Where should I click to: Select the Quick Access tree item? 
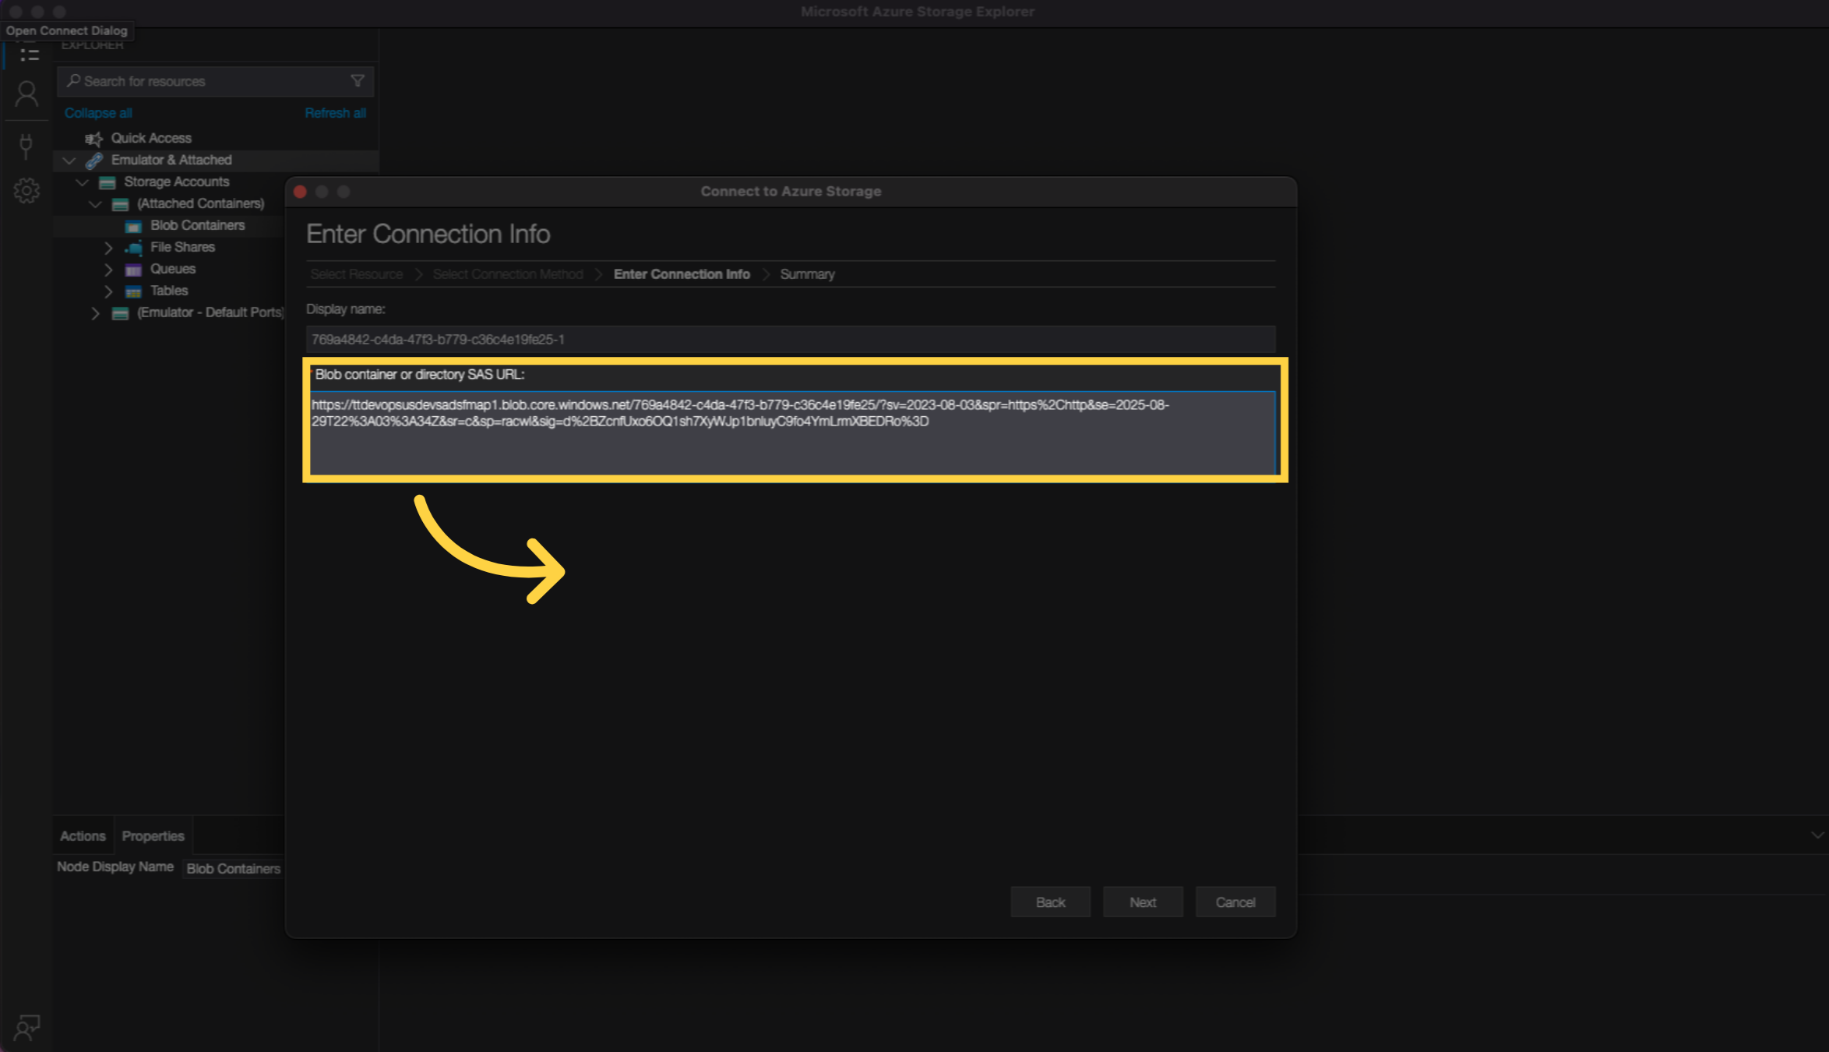[x=151, y=138]
